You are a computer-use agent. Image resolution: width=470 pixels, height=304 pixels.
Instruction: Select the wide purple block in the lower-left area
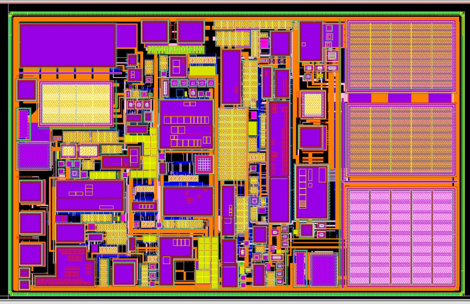[90, 196]
